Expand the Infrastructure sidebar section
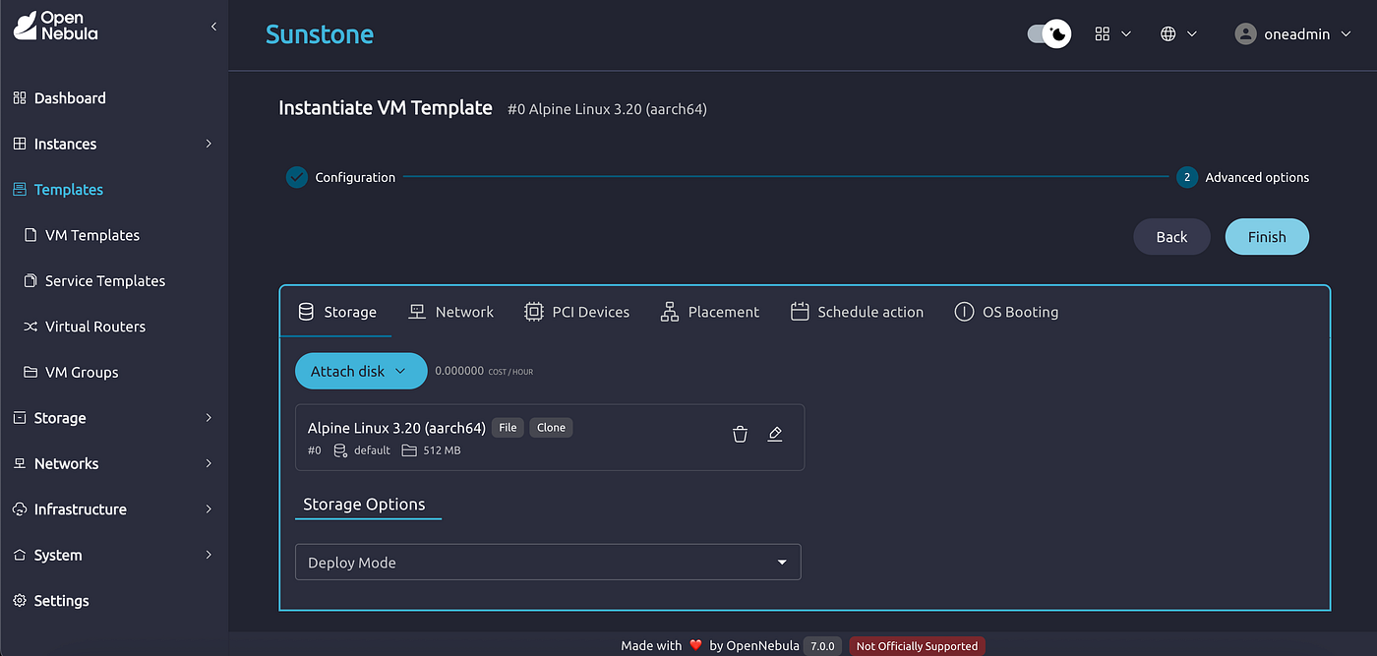Viewport: 1377px width, 656px height. tap(209, 509)
